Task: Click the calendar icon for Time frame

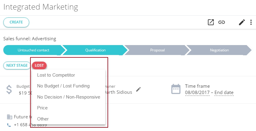Action: 176,89
